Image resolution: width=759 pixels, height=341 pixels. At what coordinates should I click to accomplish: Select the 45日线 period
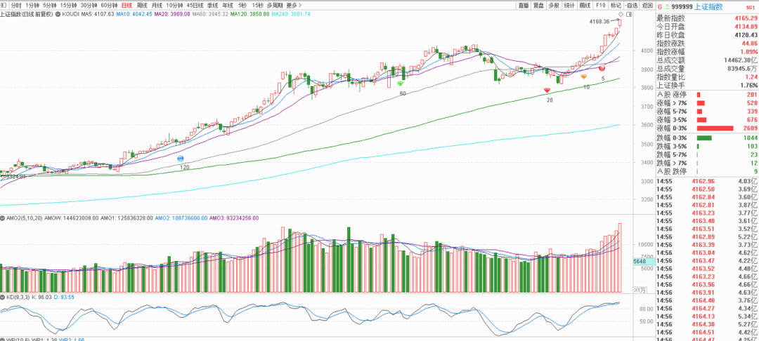click(195, 6)
